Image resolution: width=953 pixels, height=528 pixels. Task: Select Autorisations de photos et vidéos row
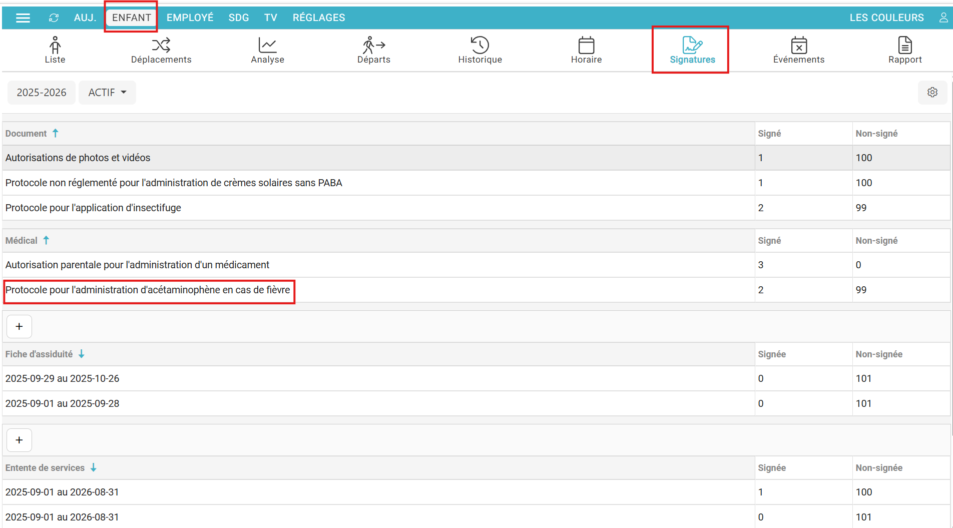(78, 158)
